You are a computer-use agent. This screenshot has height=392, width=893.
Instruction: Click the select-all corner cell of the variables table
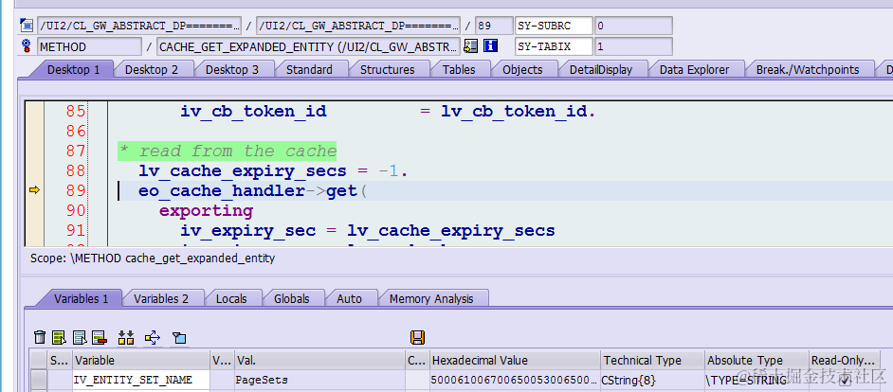(39, 360)
